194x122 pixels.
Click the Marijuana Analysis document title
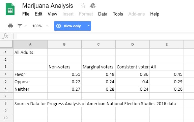pyautogui.click(x=48, y=6)
